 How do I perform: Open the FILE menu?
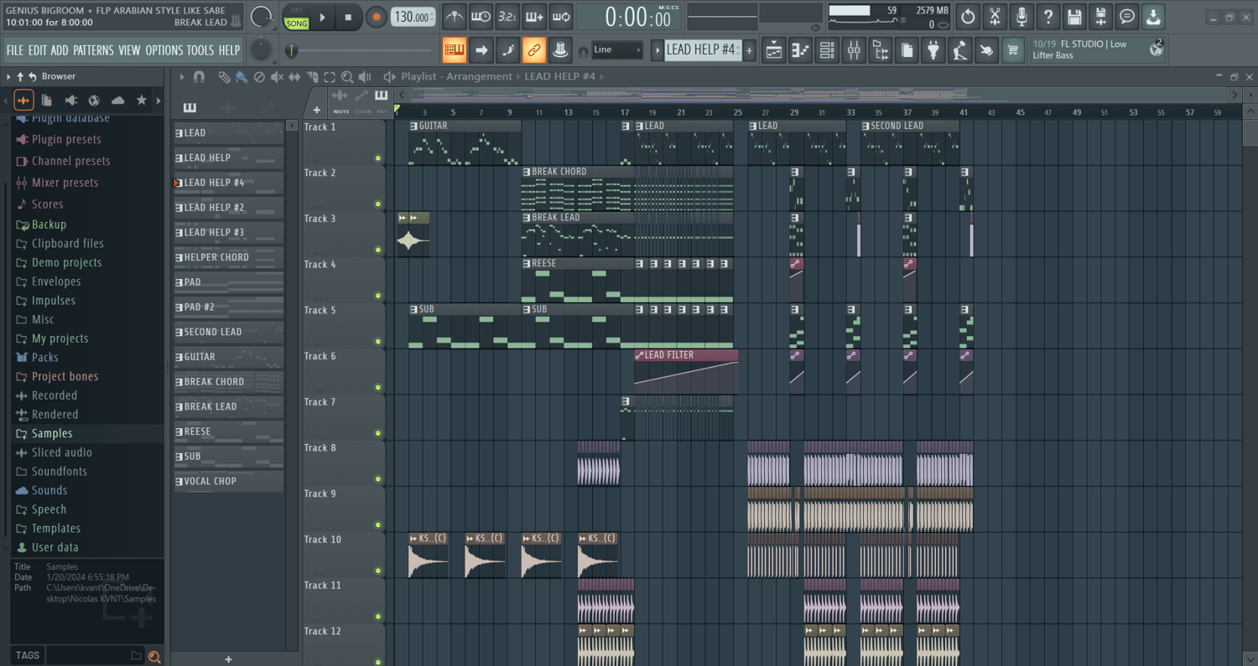point(15,50)
